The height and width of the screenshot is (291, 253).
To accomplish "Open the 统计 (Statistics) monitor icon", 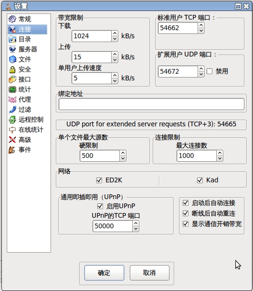I will 12,90.
